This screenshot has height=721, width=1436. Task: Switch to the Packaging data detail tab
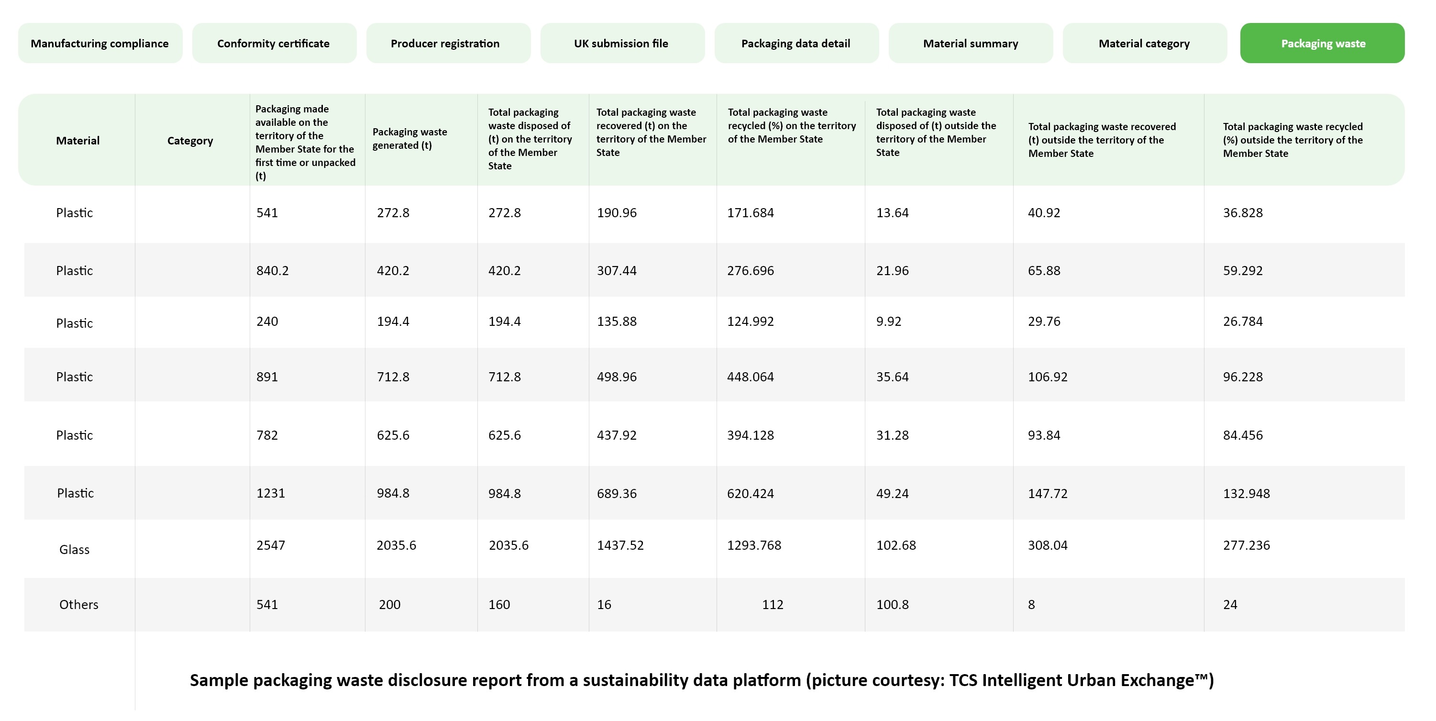[796, 43]
